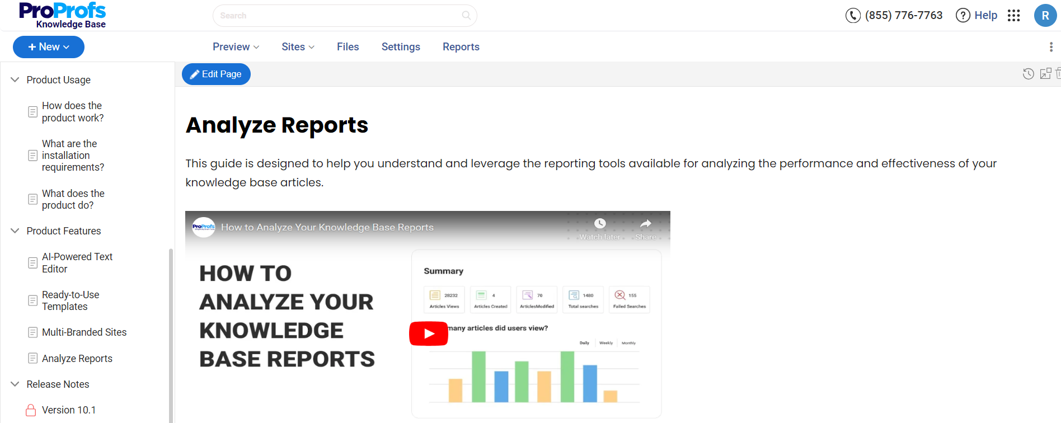Click page icon beside AI-Powered Text Editor
Screen dimensions: 1061x423
[x=33, y=263]
